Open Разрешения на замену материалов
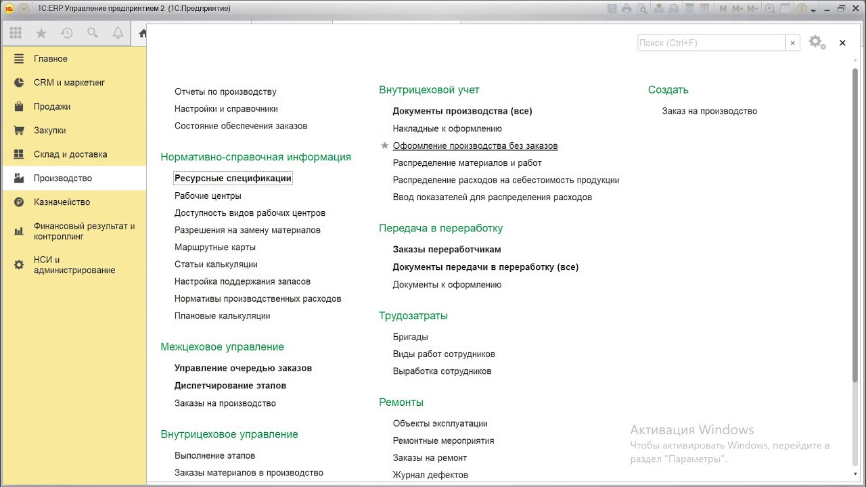This screenshot has height=487, width=866. pyautogui.click(x=248, y=230)
